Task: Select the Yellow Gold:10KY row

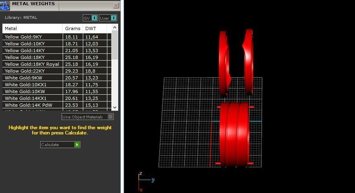Action: point(57,44)
